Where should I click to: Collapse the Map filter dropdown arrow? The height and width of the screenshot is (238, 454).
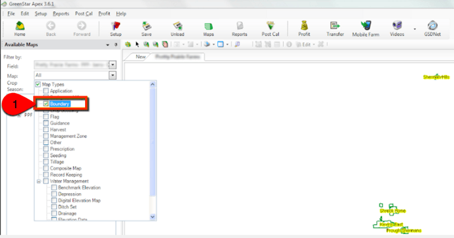(113, 75)
